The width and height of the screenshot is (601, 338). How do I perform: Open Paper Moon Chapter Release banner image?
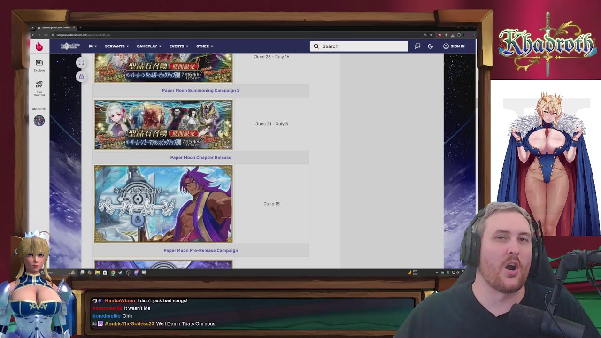click(163, 204)
